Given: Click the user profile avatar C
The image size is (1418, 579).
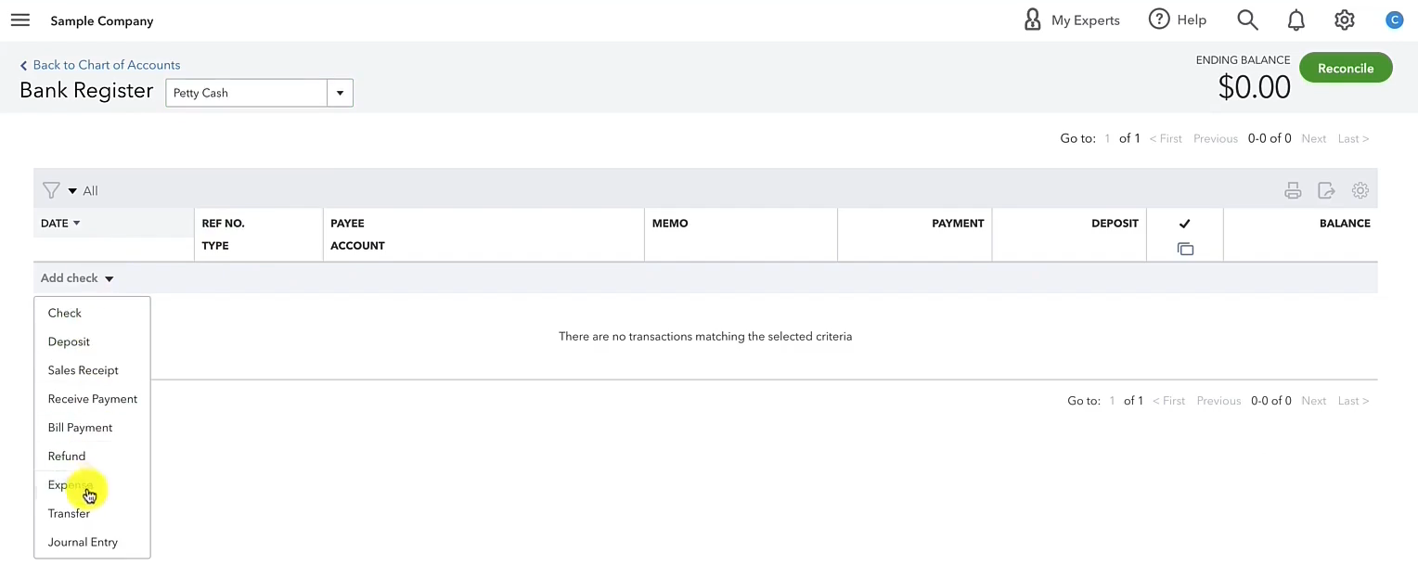Looking at the screenshot, I should (x=1394, y=19).
